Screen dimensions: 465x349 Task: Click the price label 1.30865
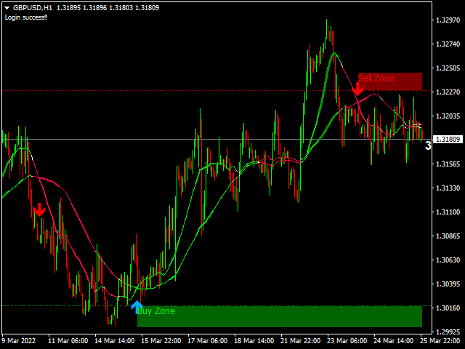coord(448,236)
